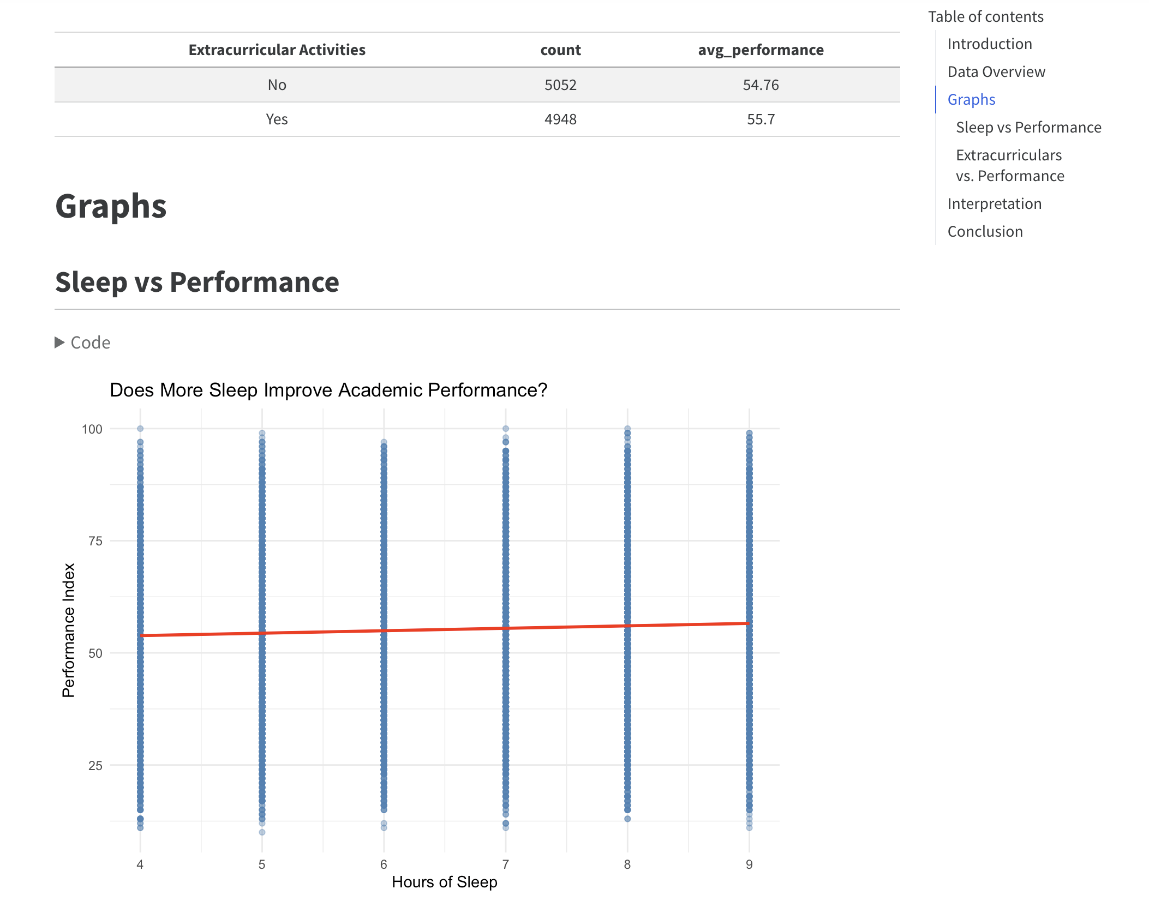Viewport: 1149px width, 913px height.
Task: Jump to Sleep vs Performance subsection link
Action: 1028,127
